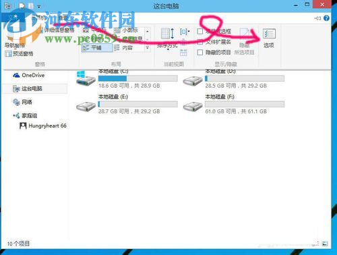Image resolution: width=337 pixels, height=255 pixels.
Task: Toggle the 预览窗格 preview pane
Action: tap(19, 53)
